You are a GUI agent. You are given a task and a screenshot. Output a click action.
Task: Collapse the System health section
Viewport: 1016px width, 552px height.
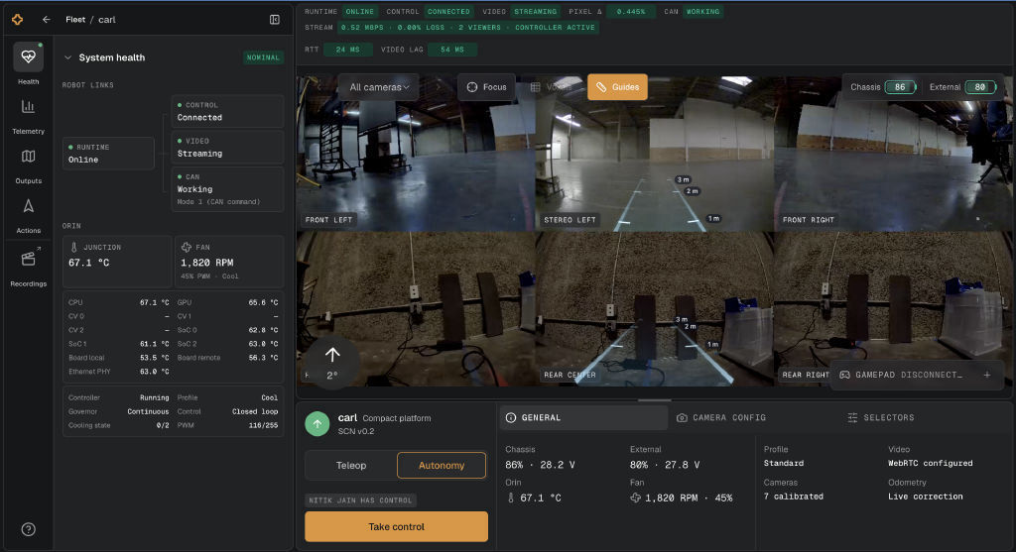click(67, 57)
